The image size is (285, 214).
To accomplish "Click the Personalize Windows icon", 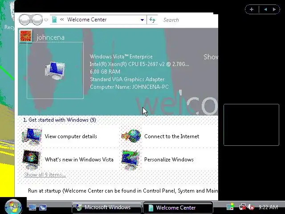I will (x=131, y=160).
